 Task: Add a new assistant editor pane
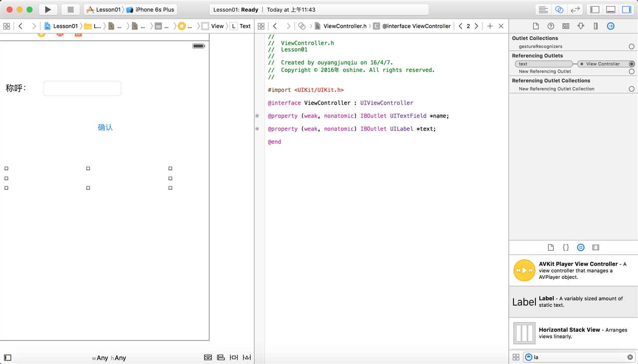pyautogui.click(x=490, y=26)
